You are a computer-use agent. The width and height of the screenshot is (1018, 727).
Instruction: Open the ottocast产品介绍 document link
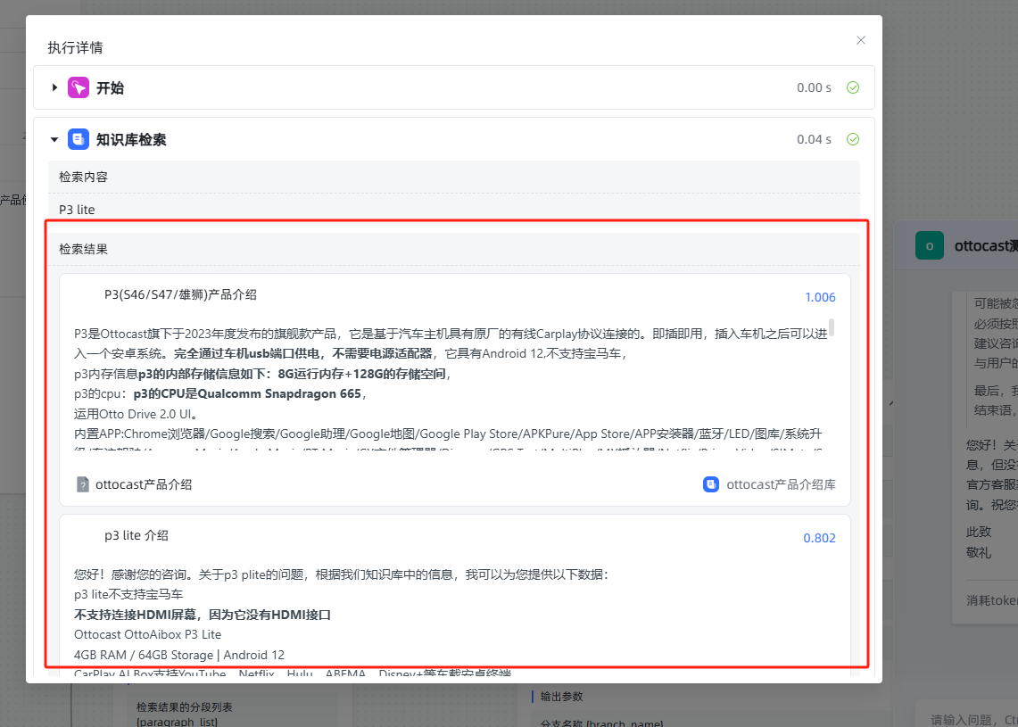144,484
